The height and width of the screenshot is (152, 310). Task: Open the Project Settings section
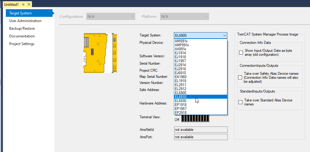(22, 44)
